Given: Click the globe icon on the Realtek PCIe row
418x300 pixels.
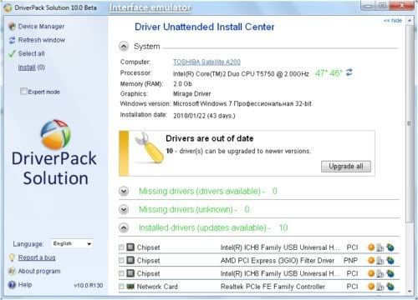Looking at the screenshot, I should click(390, 286).
